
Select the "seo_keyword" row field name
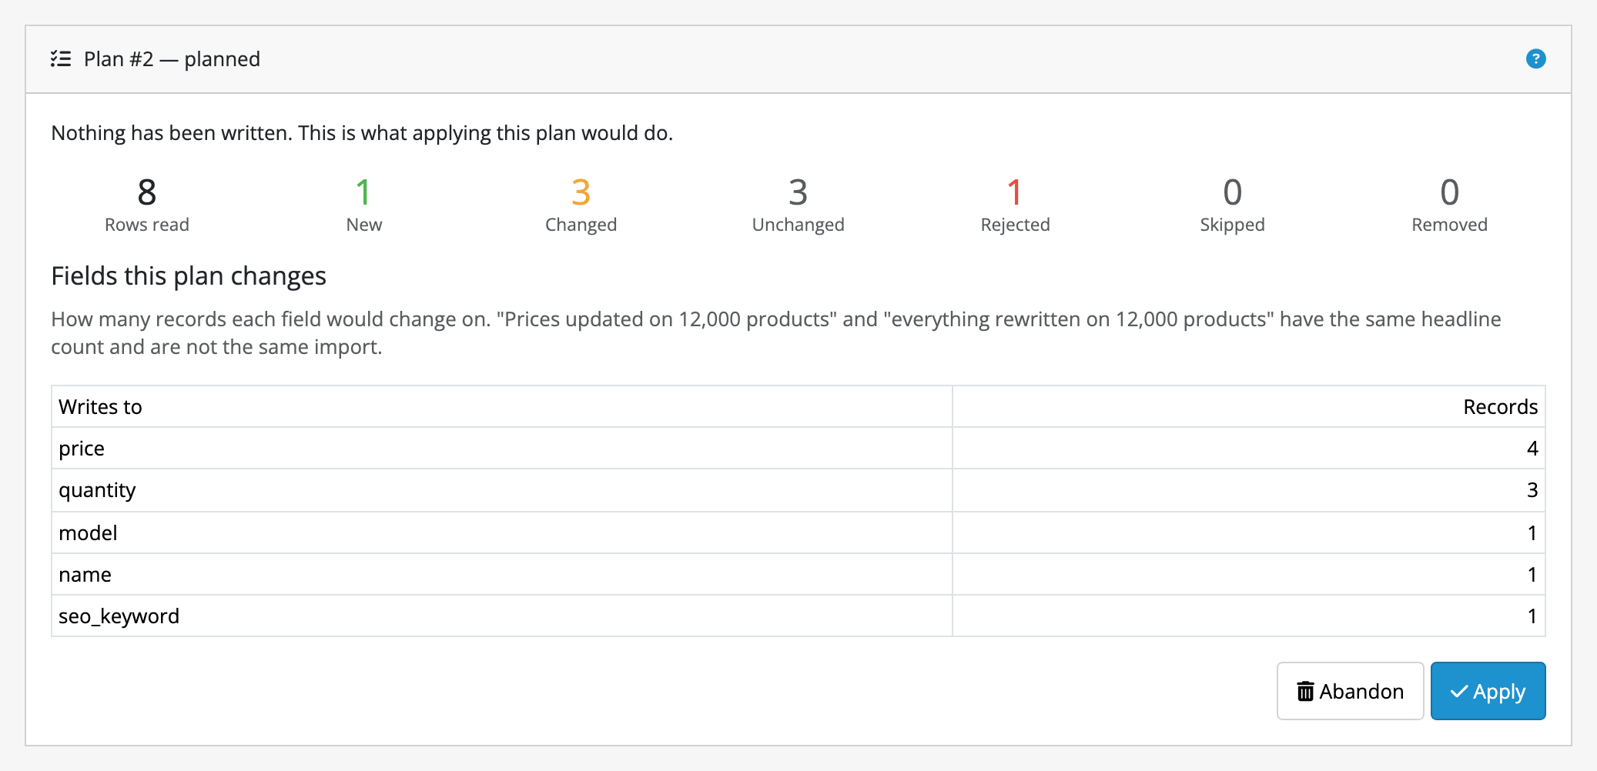(x=119, y=616)
